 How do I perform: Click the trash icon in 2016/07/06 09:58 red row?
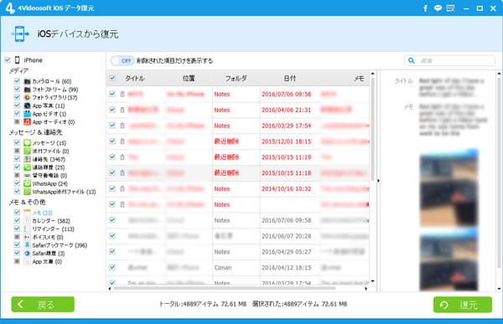[122, 94]
